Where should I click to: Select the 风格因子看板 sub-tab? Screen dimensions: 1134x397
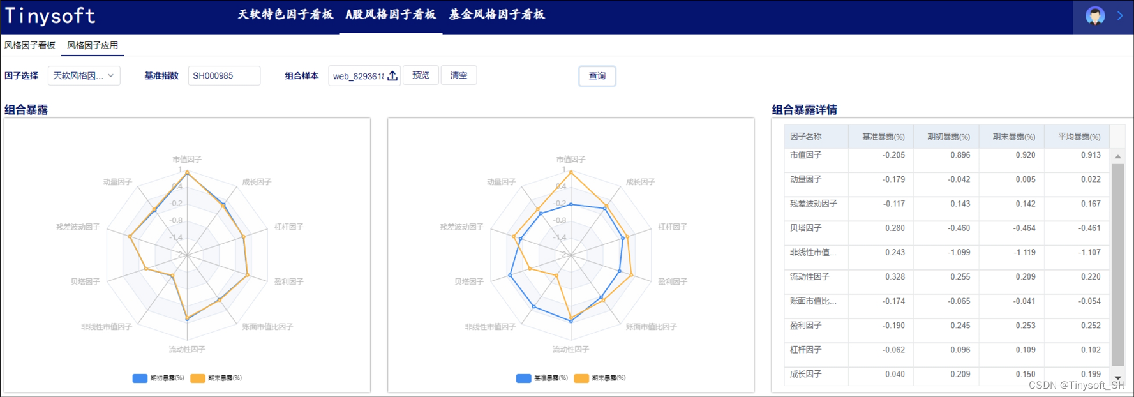click(x=30, y=45)
